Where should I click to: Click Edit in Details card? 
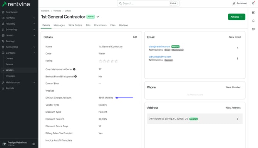[x=135, y=37]
